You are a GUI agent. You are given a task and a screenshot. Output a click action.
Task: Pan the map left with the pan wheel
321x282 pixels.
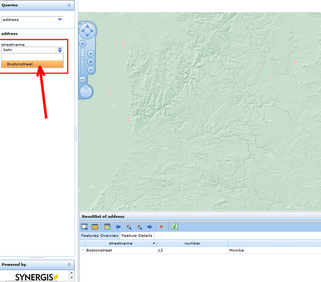(x=83, y=31)
